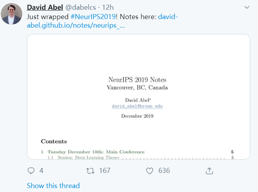The width and height of the screenshot is (258, 192).
Task: Open David Abel's profile name link
Action: click(x=45, y=7)
